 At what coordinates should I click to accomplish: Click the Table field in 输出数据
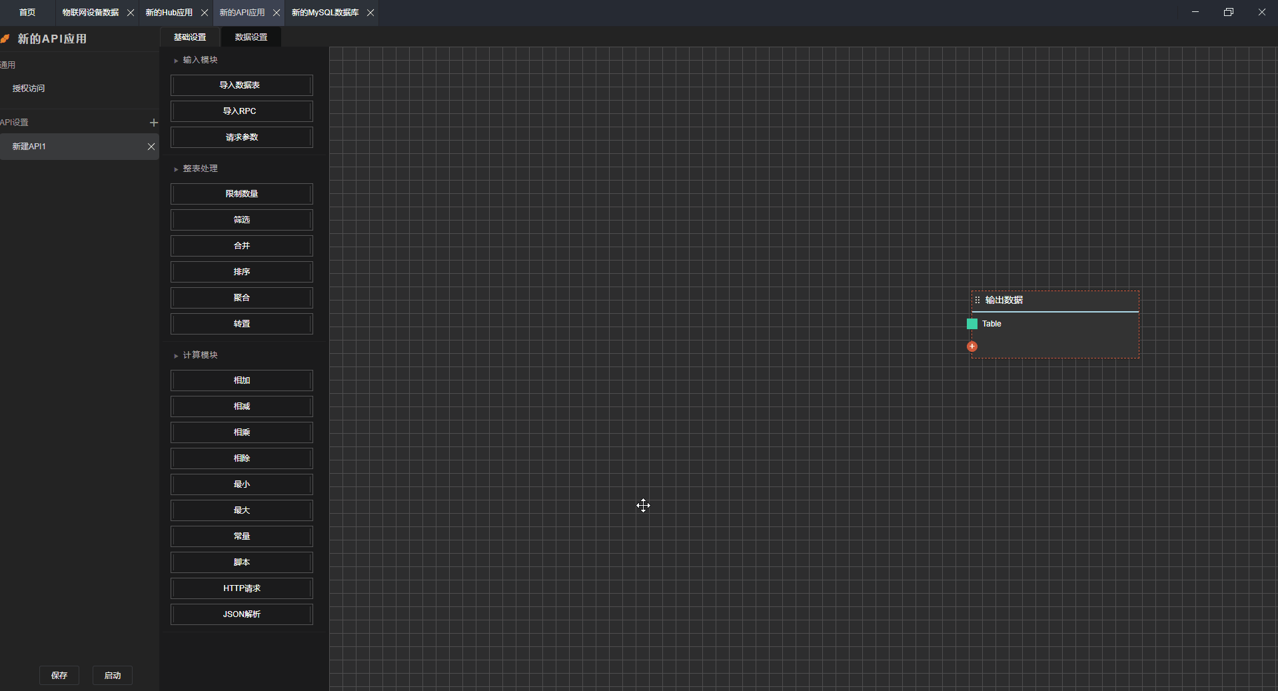[991, 324]
